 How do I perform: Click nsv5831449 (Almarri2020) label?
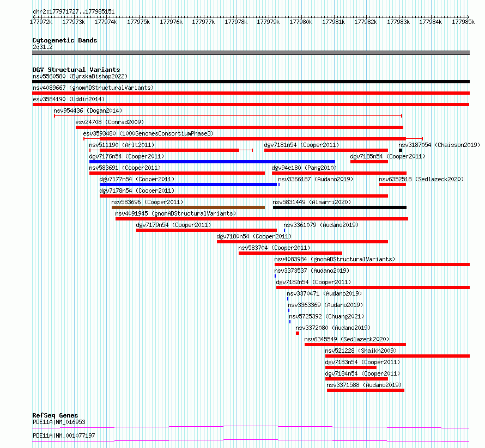pyautogui.click(x=312, y=202)
